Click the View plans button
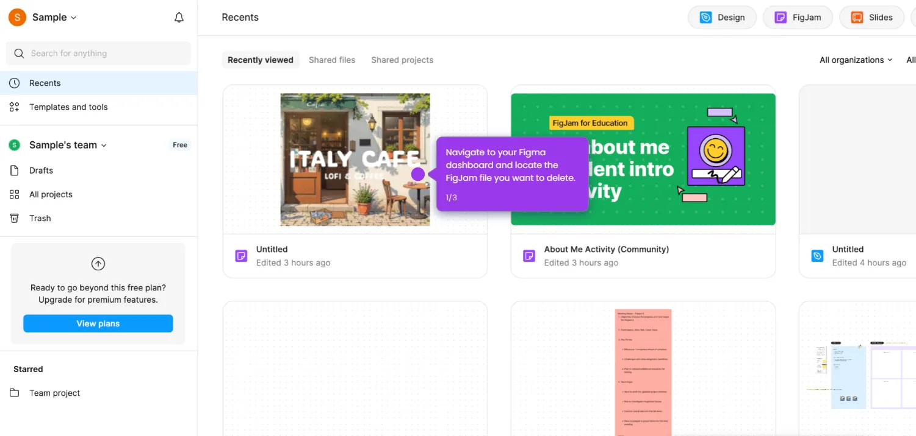Image resolution: width=916 pixels, height=436 pixels. coord(98,323)
